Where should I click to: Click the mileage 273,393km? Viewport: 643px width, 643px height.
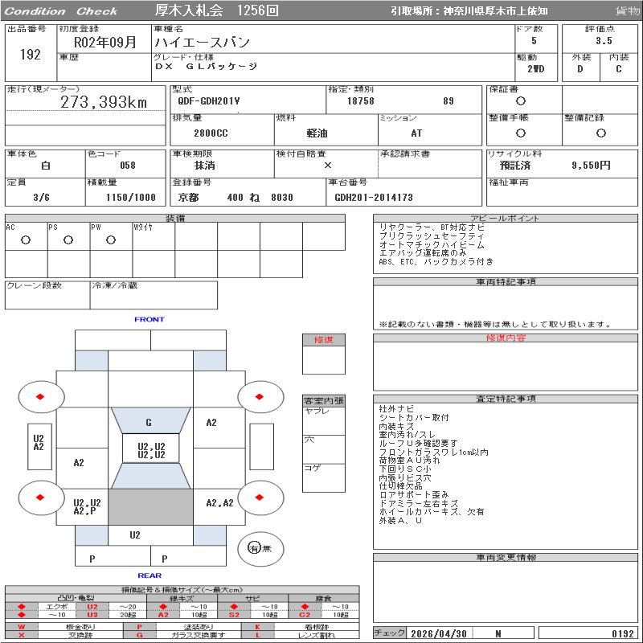(104, 102)
